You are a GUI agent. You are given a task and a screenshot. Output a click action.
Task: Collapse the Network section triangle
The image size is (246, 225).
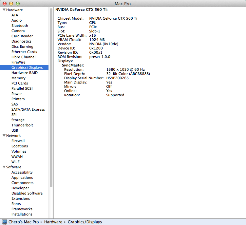[4, 136]
